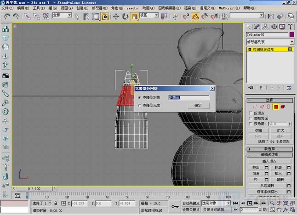Click the Pin Stack icon
This screenshot has width=297, height=215.
251,88
